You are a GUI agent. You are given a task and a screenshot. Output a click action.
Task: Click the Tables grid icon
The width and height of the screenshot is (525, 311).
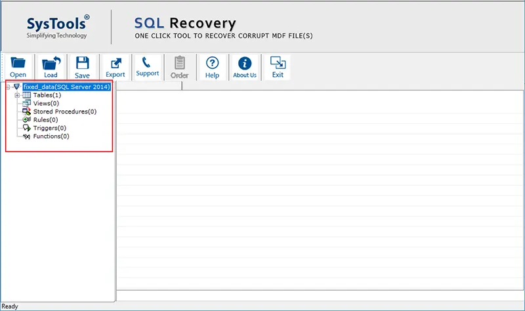(26, 95)
